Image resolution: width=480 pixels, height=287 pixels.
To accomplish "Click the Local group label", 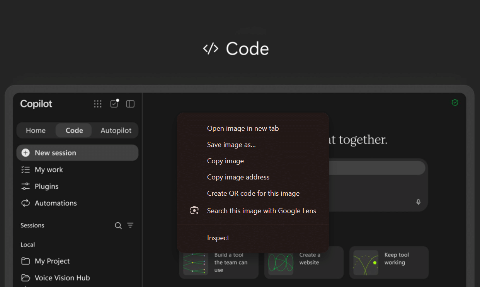I will pyautogui.click(x=28, y=245).
